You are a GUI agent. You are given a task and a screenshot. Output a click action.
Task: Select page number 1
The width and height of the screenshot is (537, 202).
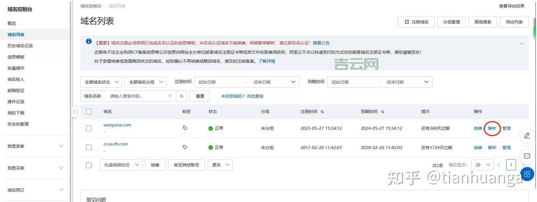click(511, 165)
